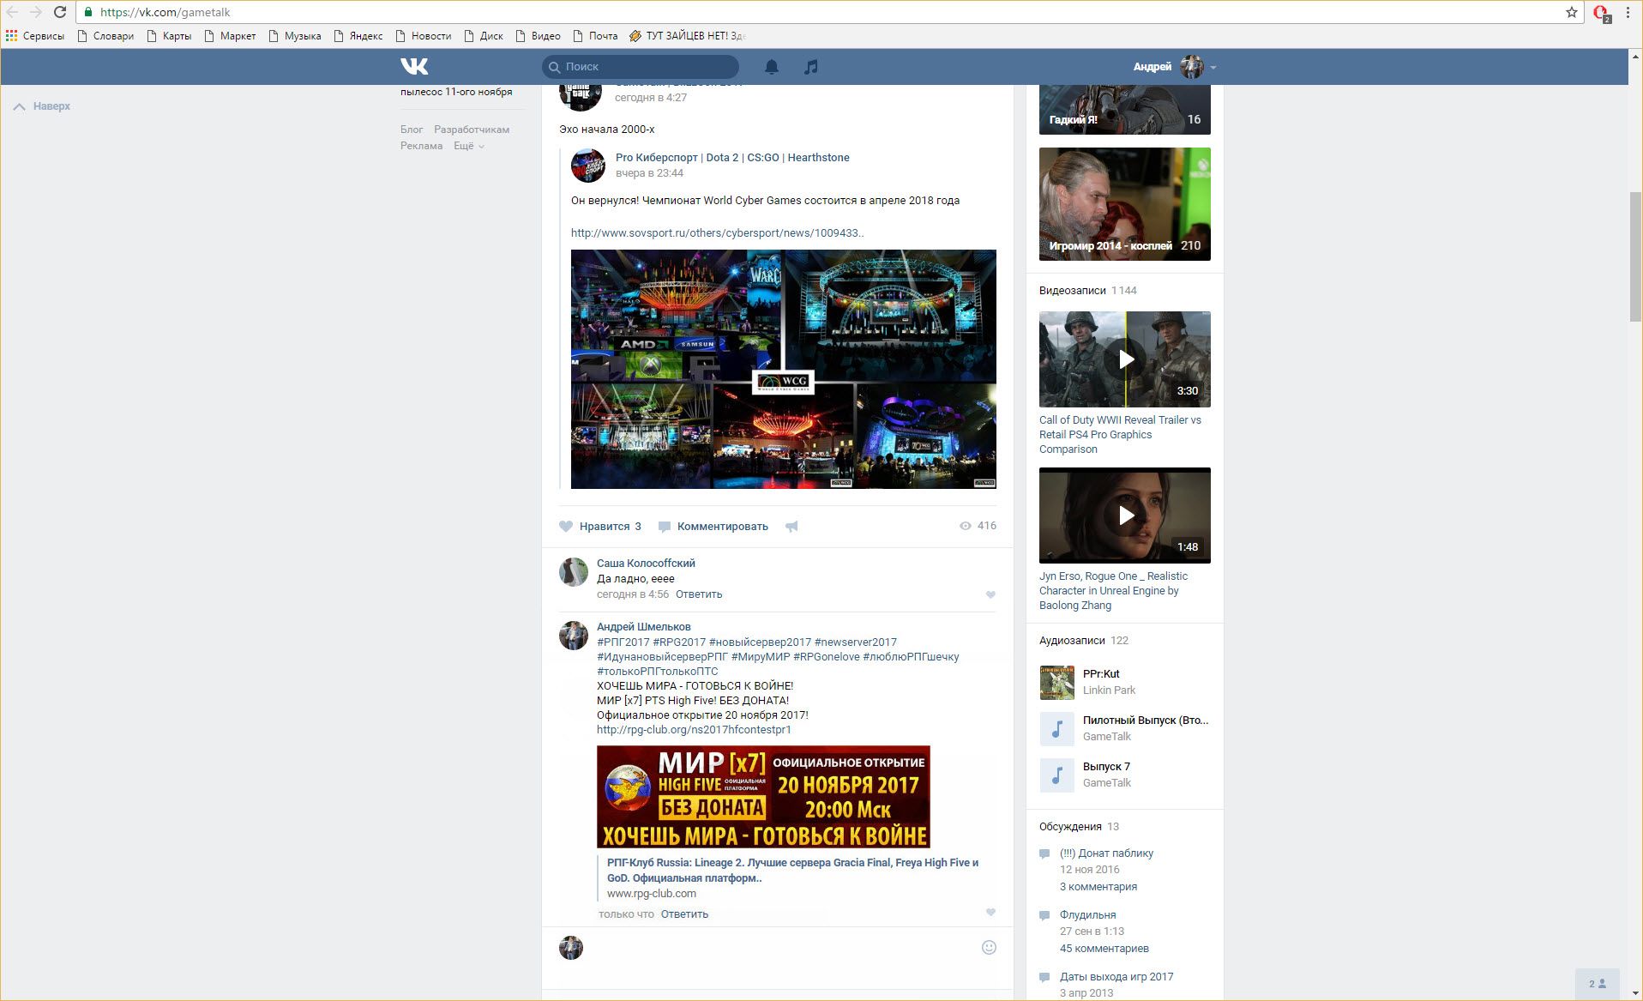Open Разработчикам footer link
This screenshot has height=1001, width=1643.
pos(472,130)
